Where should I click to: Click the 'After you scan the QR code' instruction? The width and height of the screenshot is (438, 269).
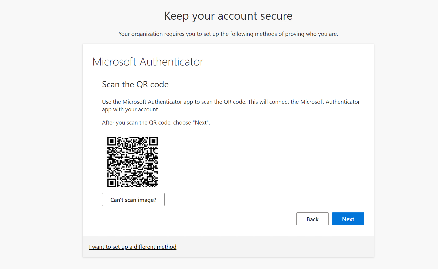(x=156, y=123)
